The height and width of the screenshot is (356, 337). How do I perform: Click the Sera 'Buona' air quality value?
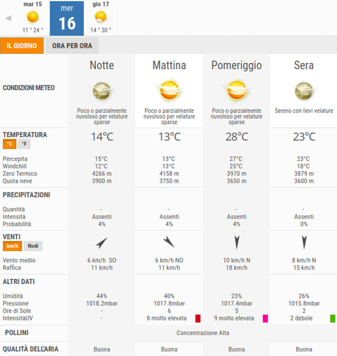pyautogui.click(x=304, y=349)
